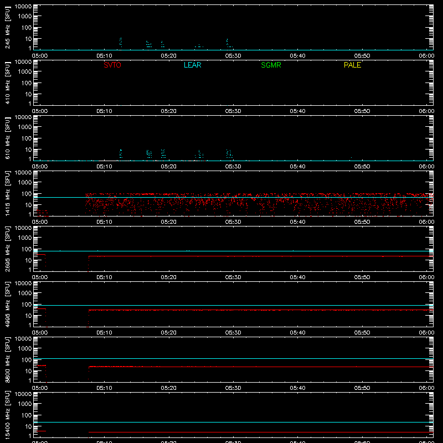Click 05:50 time label under 410 MHz plot

362,111
